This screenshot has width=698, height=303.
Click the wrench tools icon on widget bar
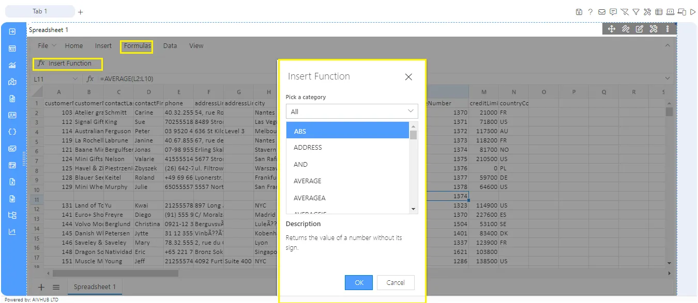654,29
